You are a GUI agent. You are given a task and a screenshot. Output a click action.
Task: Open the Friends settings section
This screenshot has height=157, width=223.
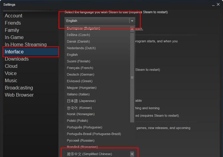13,23
